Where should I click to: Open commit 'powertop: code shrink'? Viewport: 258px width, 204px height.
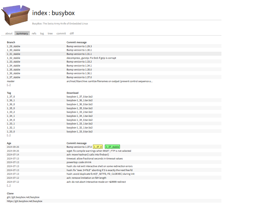[79, 162]
